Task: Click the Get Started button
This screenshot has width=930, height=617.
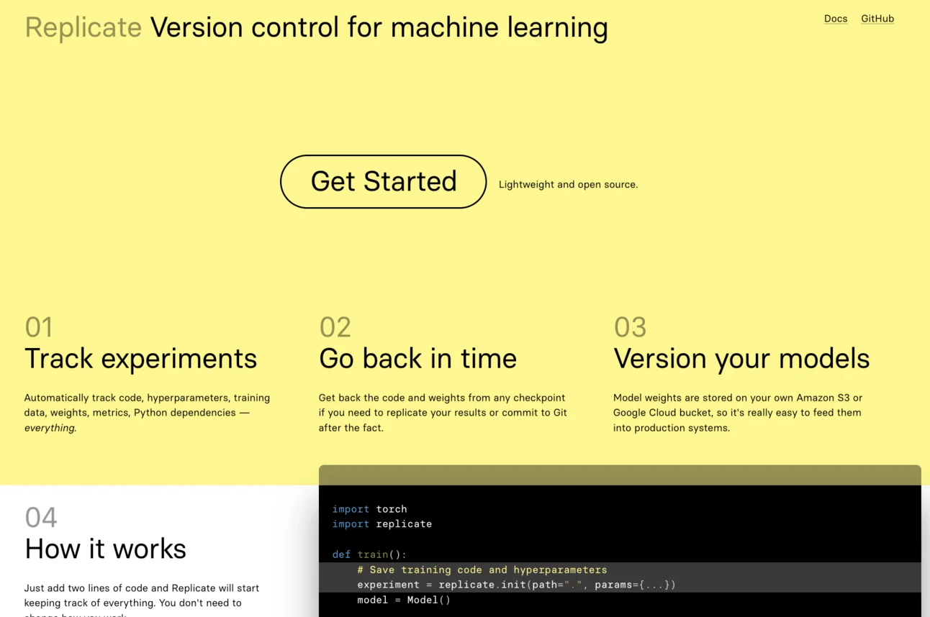Action: 383,181
